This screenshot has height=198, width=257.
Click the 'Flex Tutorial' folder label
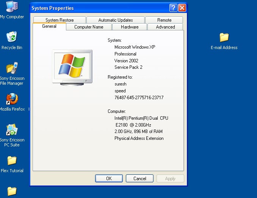pos(12,171)
